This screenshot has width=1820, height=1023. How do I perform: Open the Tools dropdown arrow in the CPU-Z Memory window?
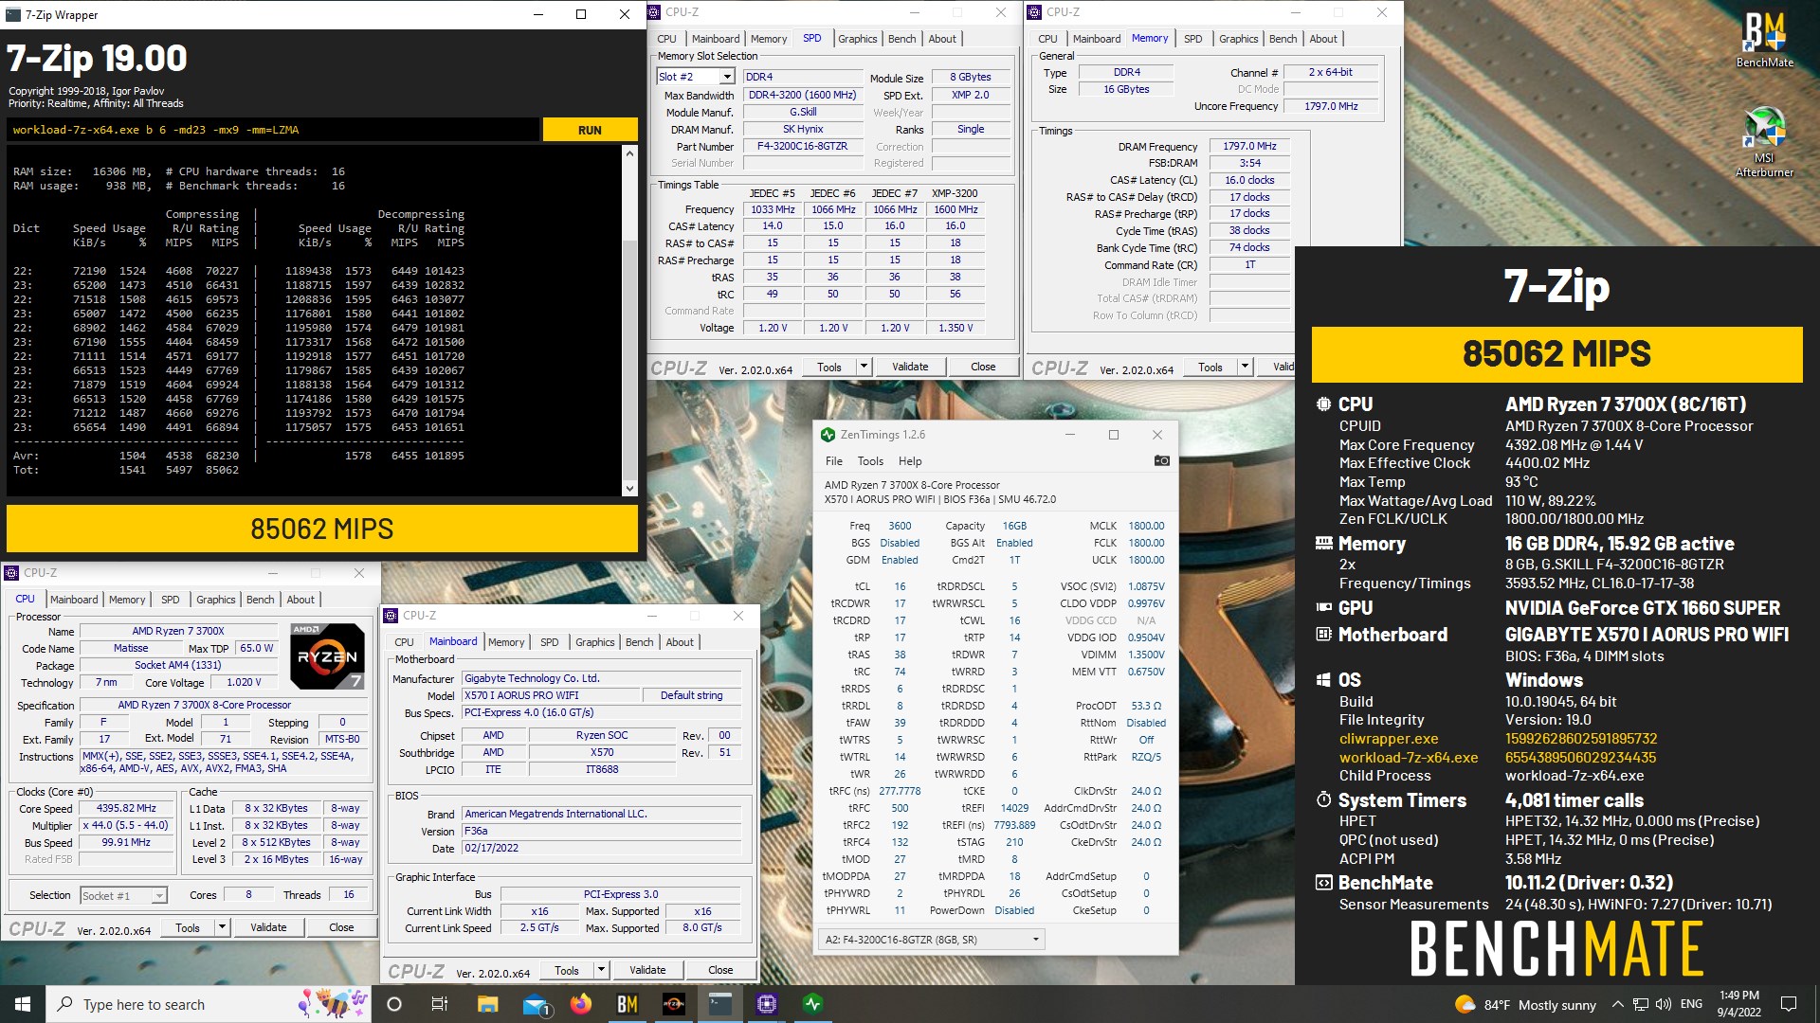point(1245,367)
